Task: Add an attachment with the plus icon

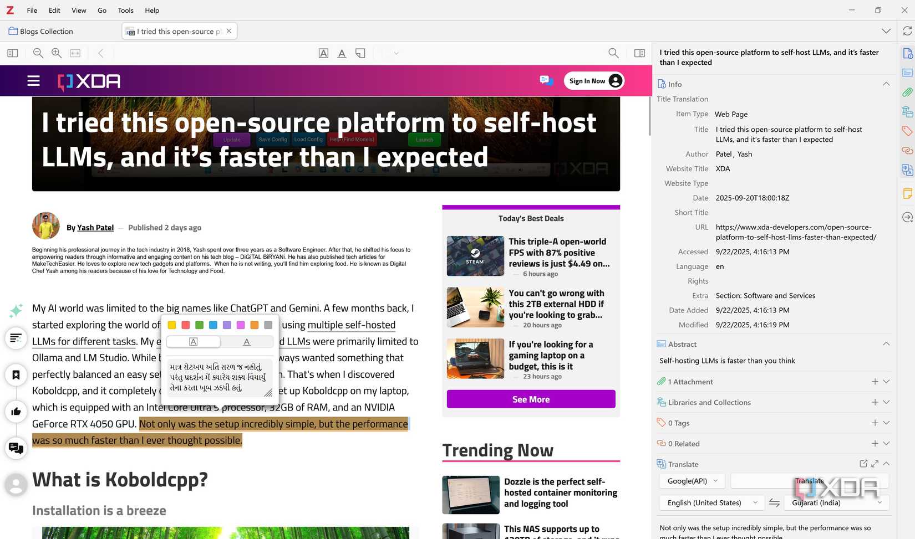Action: (x=875, y=381)
